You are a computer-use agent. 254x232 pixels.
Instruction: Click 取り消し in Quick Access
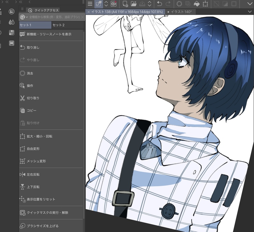click(x=51, y=47)
